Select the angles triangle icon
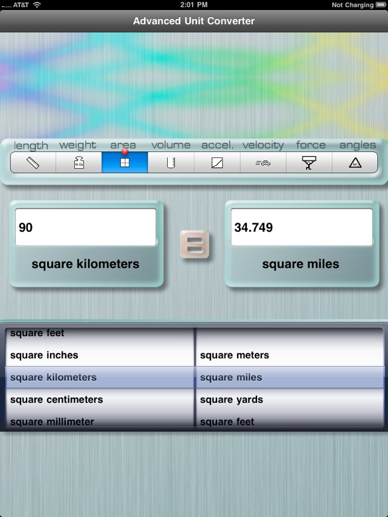Screen dimensions: 388x517 355,162
